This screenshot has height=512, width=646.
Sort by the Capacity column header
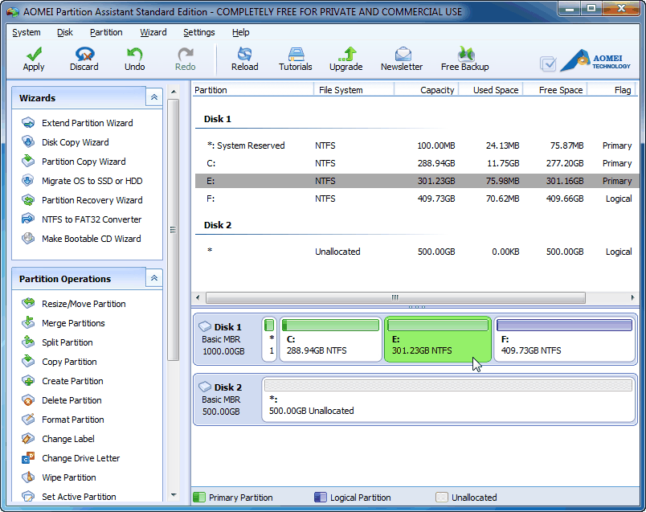click(426, 90)
